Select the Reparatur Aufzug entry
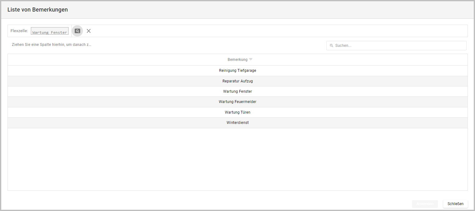This screenshot has width=475, height=211. [238, 81]
